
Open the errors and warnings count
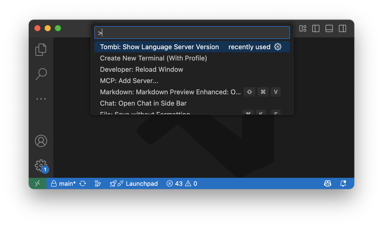tap(182, 183)
